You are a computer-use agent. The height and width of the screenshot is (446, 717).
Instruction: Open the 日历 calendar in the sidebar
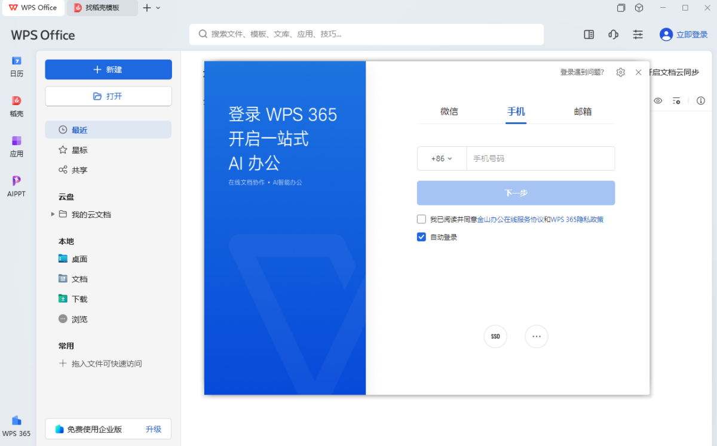(16, 64)
